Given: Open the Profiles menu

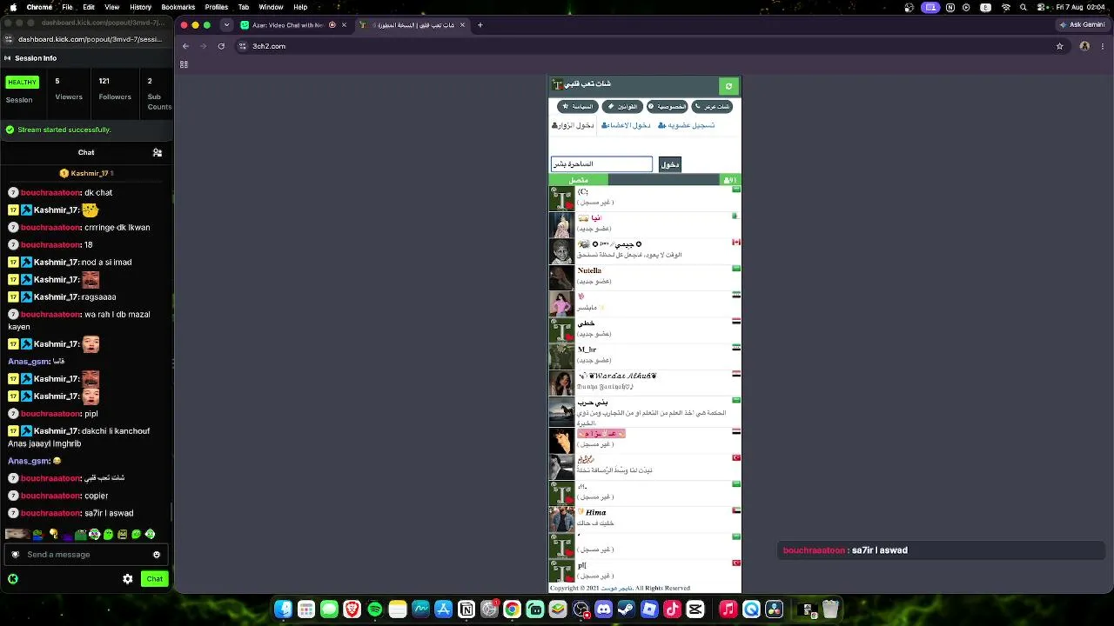Looking at the screenshot, I should tap(217, 7).
